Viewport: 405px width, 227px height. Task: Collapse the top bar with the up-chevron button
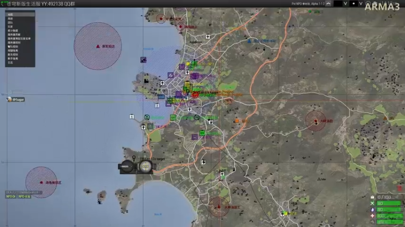coord(328,4)
